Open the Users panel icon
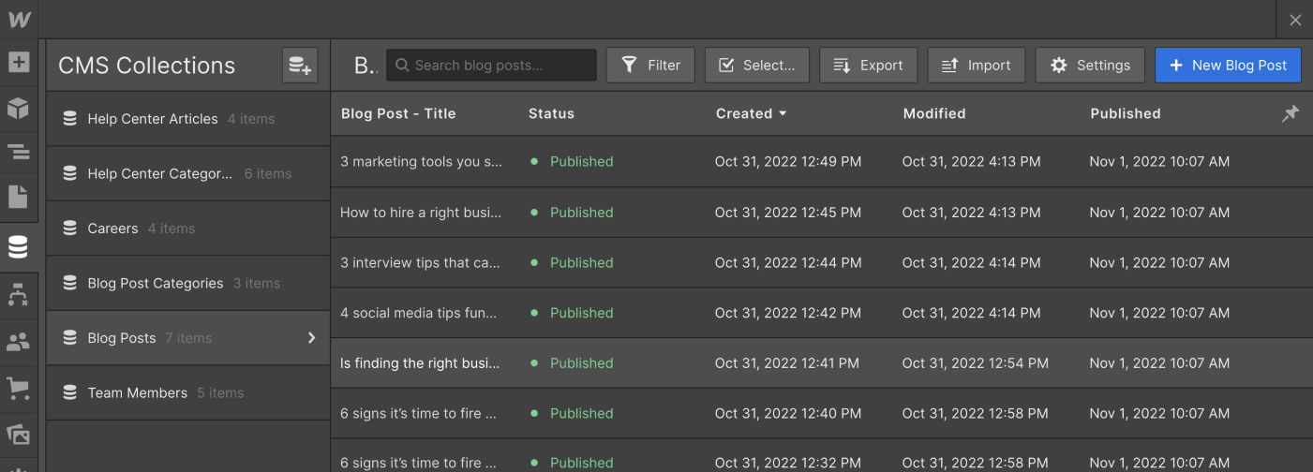This screenshot has height=472, width=1313. coord(19,342)
